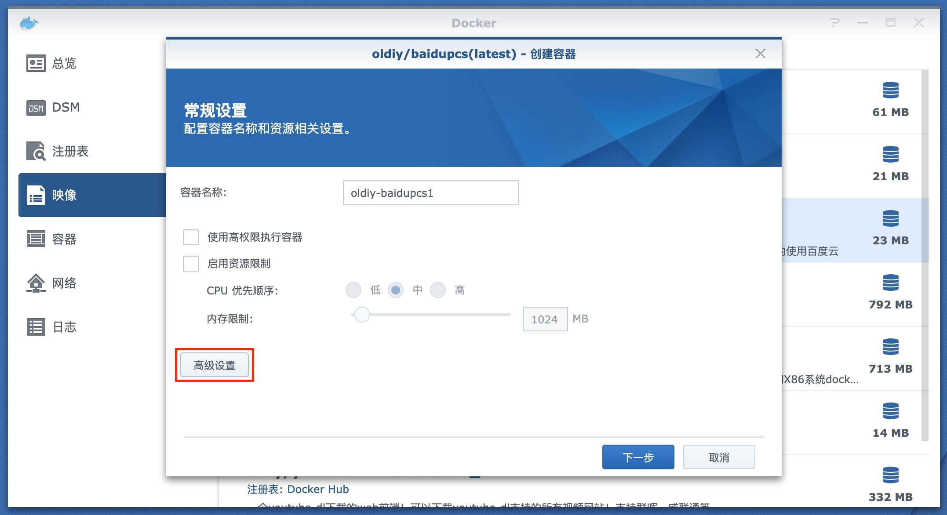Open the 总览 overview sidebar icon
Image resolution: width=947 pixels, height=515 pixels.
36,63
